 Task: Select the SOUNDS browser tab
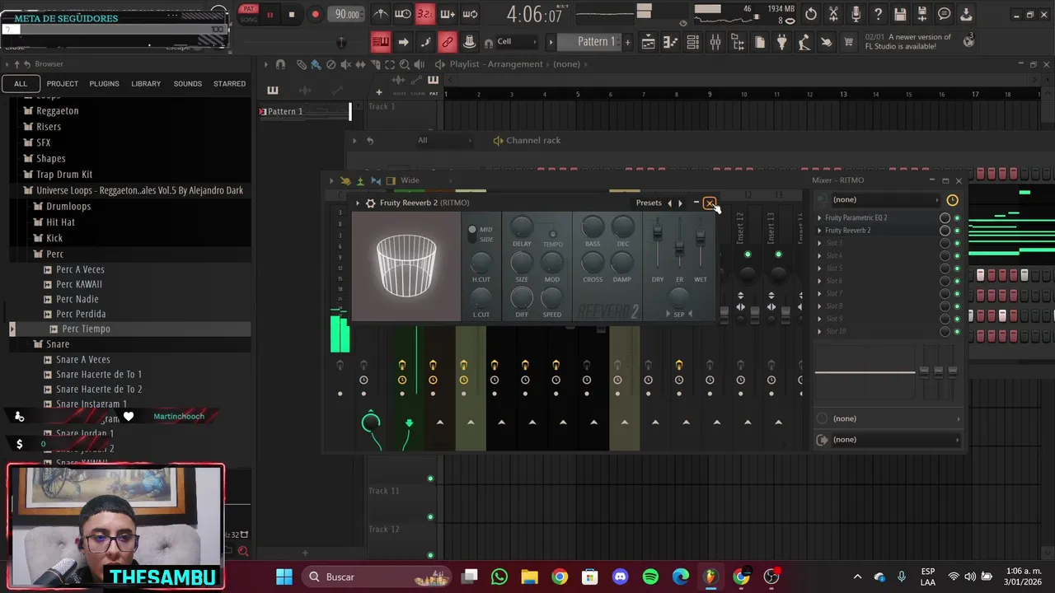pos(187,83)
